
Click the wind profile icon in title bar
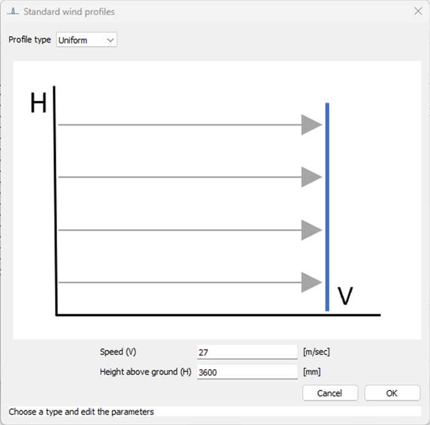coord(14,12)
